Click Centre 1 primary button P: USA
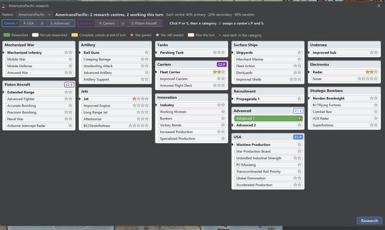This screenshot has height=230, width=385. point(29,23)
